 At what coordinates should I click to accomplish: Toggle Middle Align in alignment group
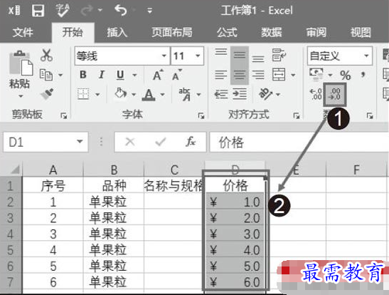240,55
